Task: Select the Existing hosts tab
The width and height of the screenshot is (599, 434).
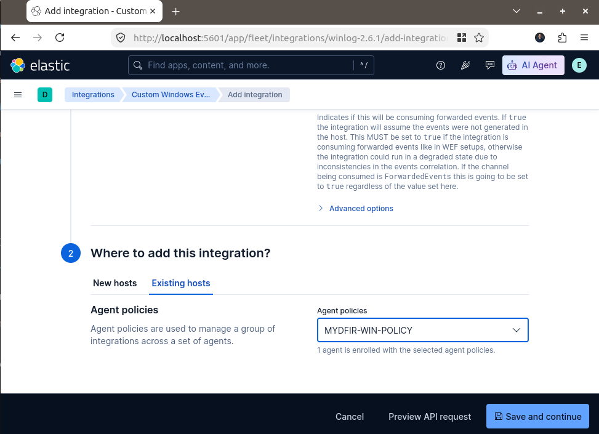Action: pos(181,283)
